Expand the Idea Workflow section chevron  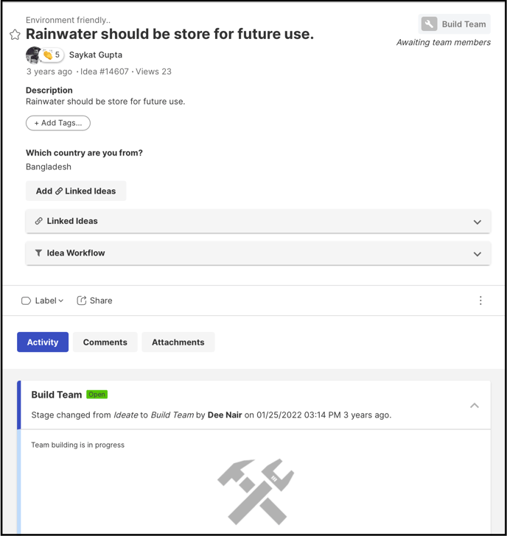(478, 254)
